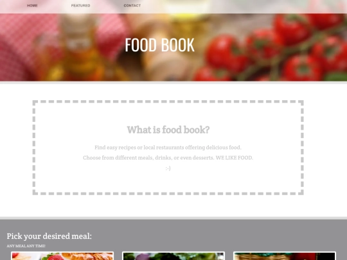Click the 'ANY MEAL ANY TIME!' subtitle
347x260 pixels.
(26, 246)
